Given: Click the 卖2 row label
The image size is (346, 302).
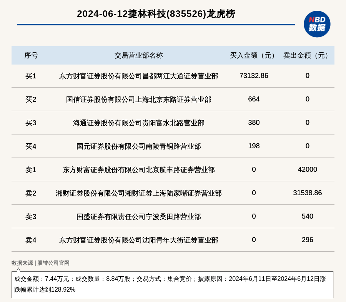Looking at the screenshot, I should (x=31, y=193).
